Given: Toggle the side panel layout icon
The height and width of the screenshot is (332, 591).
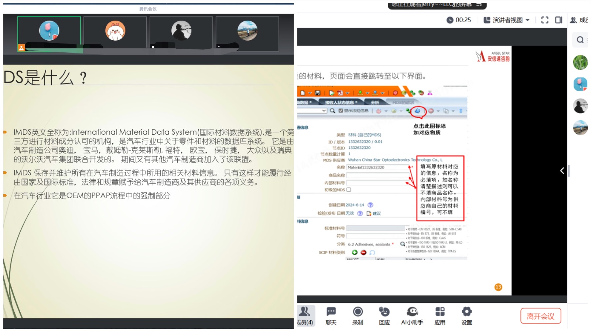Looking at the screenshot, I should point(558,20).
